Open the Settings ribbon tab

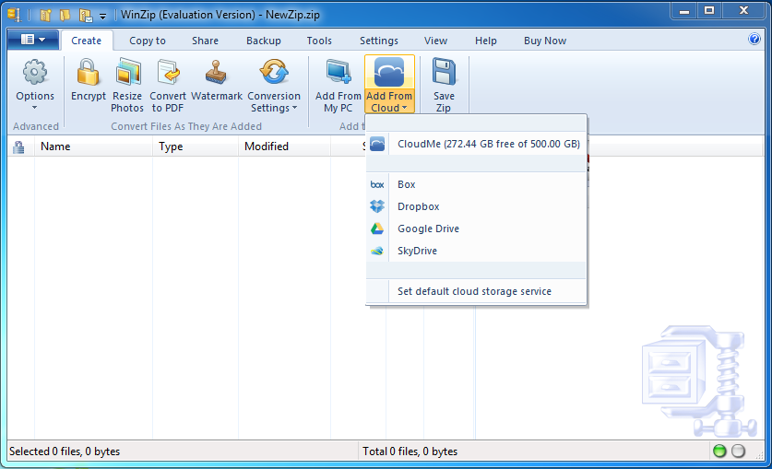[378, 41]
